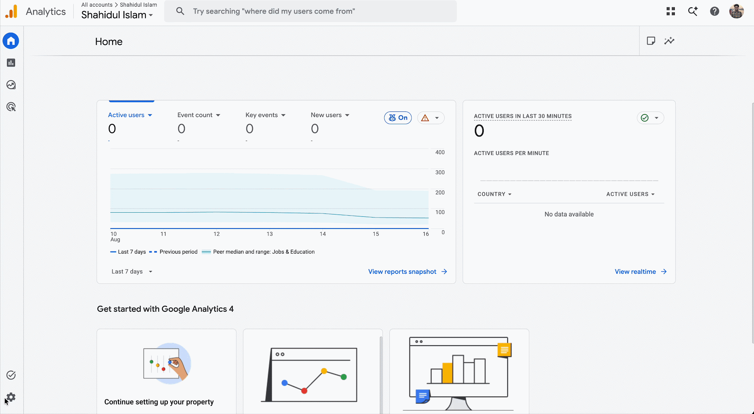Open Admin settings gear icon
The width and height of the screenshot is (754, 414).
pyautogui.click(x=11, y=397)
